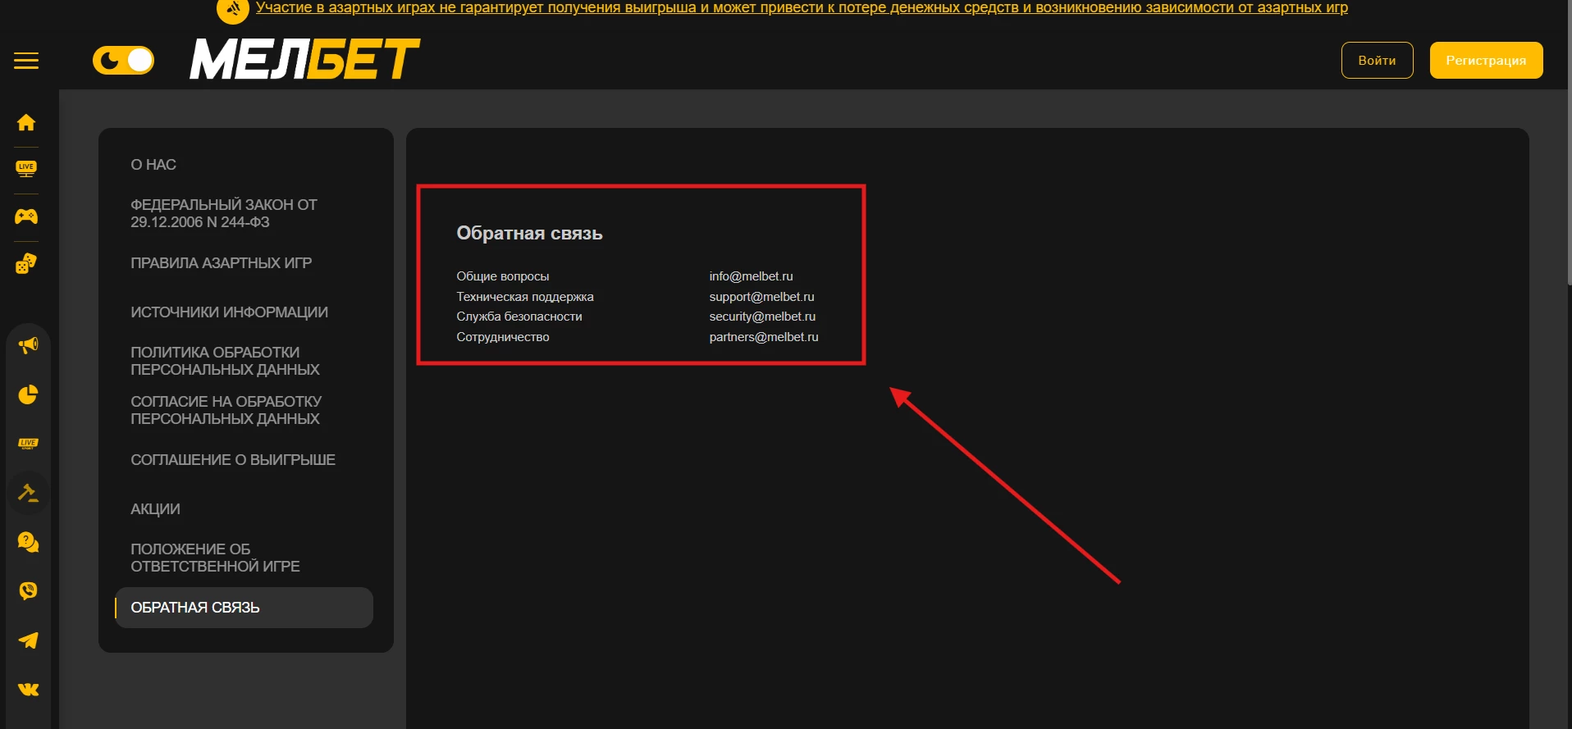Click the support@melbet.ru email
The height and width of the screenshot is (729, 1572).
coord(762,297)
